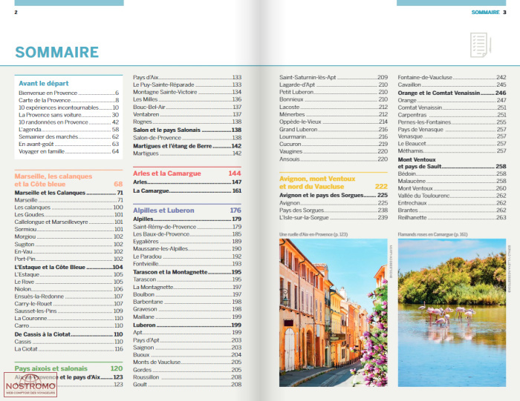Screen dimensions: 520x401
Task: Click 'Monts de Vaucluse' entry
Action: (x=187, y=362)
